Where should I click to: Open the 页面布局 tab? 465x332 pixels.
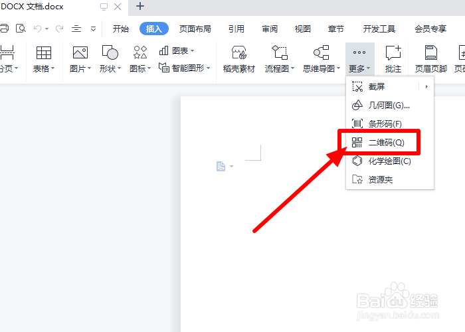tap(195, 29)
